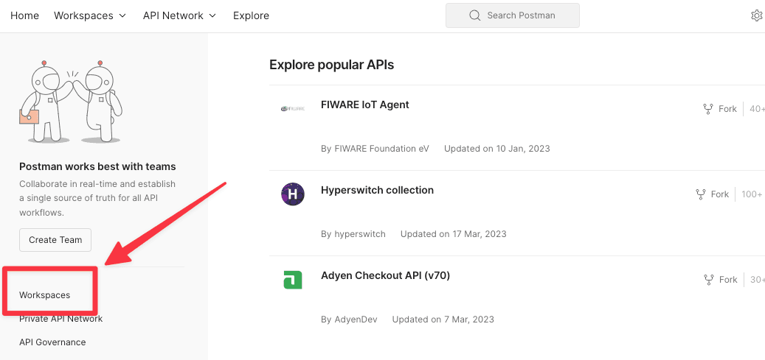Open API Governance in the sidebar
This screenshot has width=765, height=360.
[52, 342]
